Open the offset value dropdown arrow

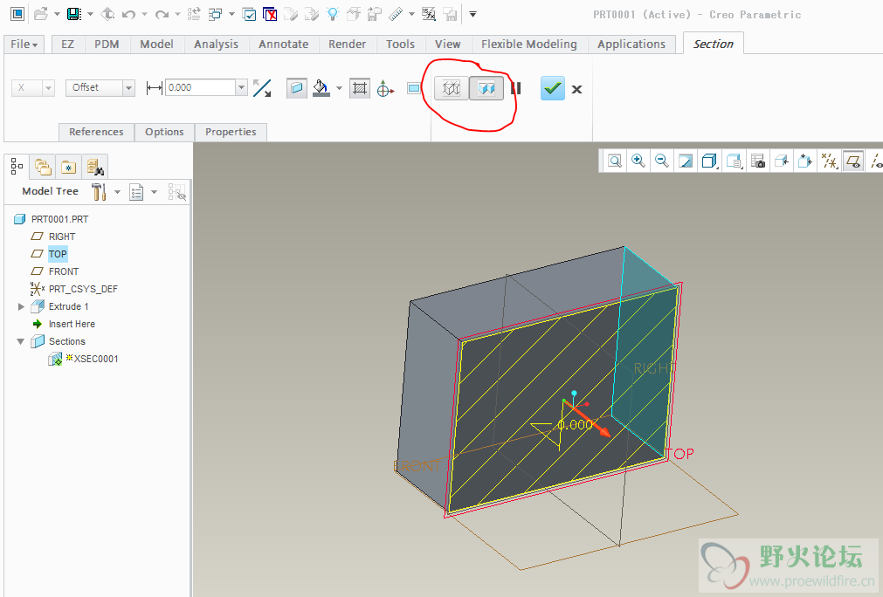coord(242,87)
